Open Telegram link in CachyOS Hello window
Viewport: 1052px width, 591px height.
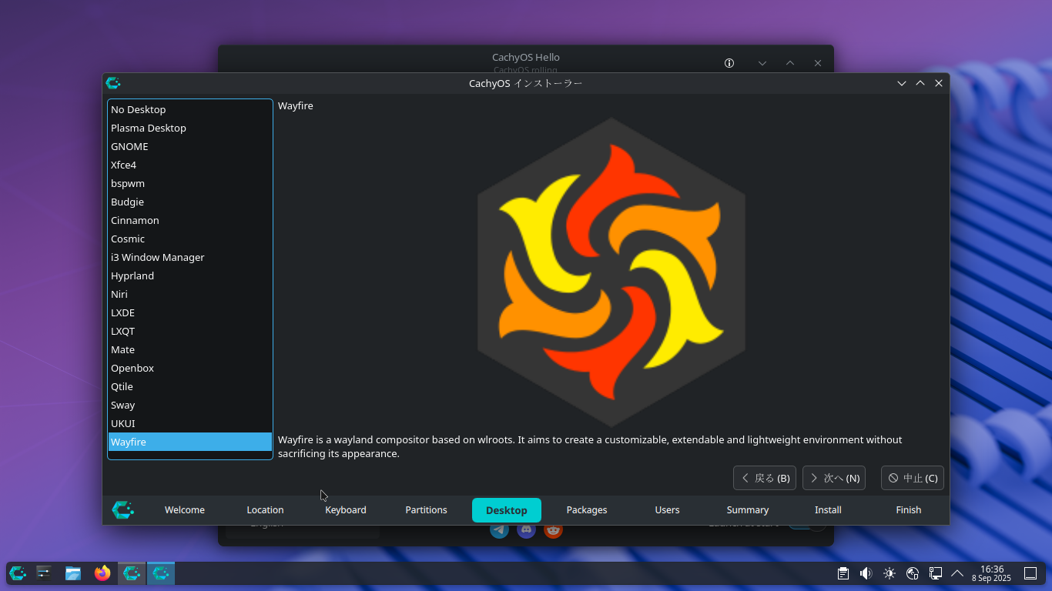[x=499, y=531]
